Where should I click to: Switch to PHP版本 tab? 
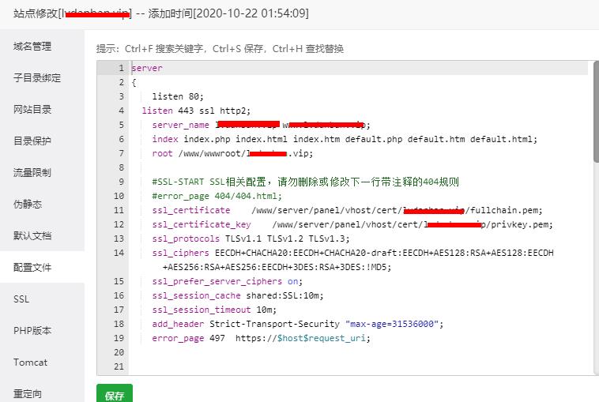(32, 331)
